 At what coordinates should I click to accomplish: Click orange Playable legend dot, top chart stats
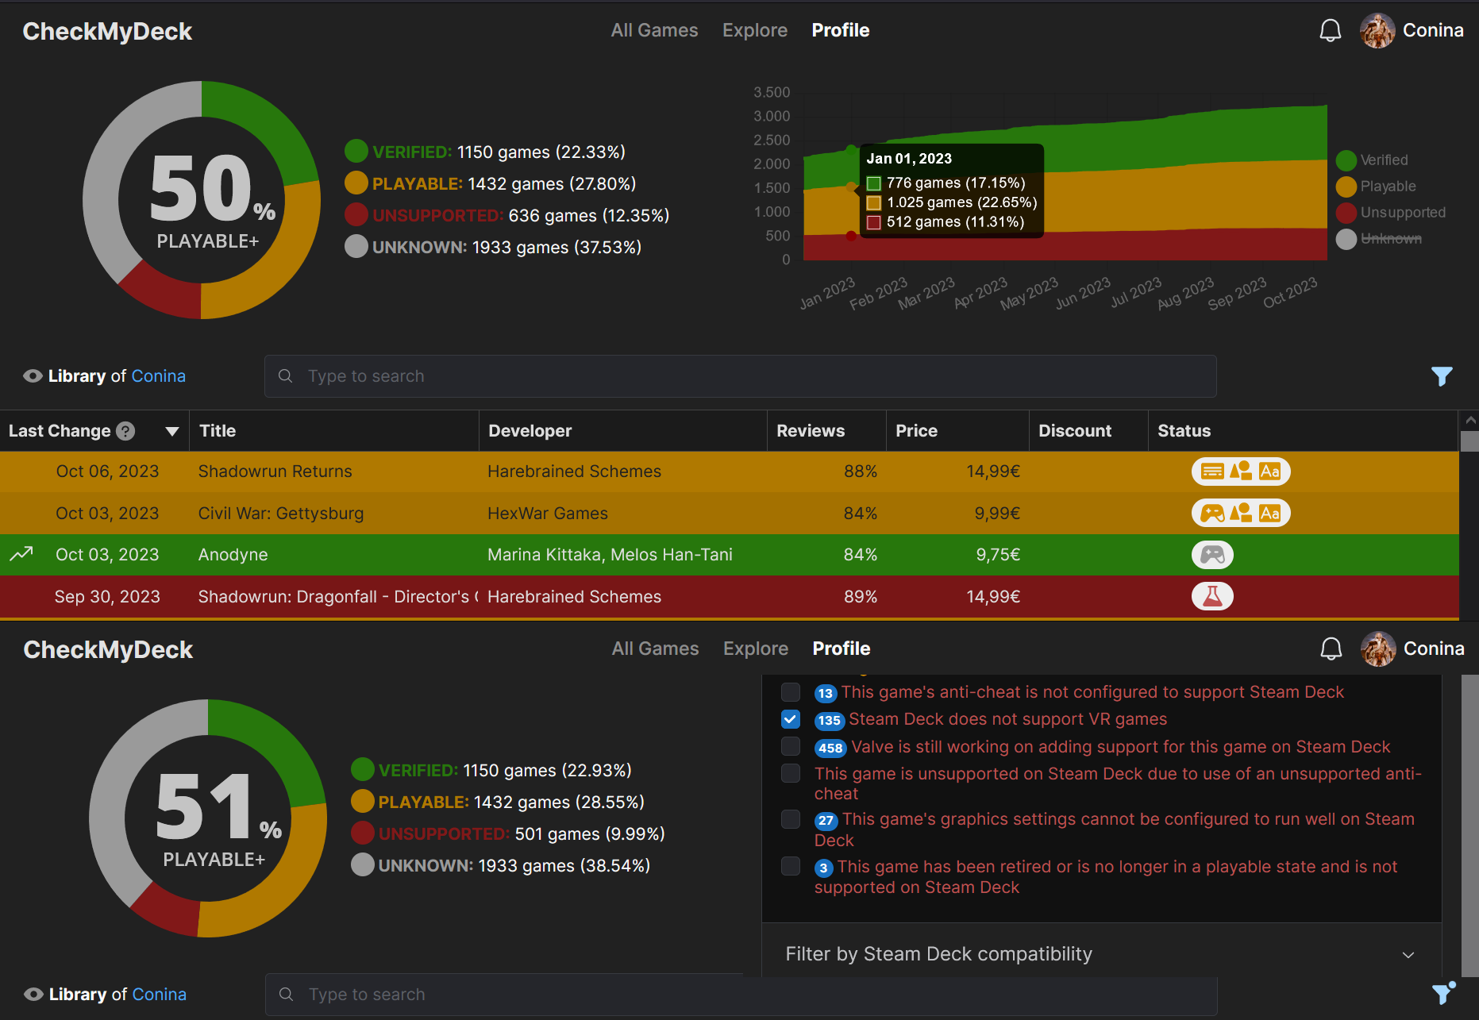356,183
